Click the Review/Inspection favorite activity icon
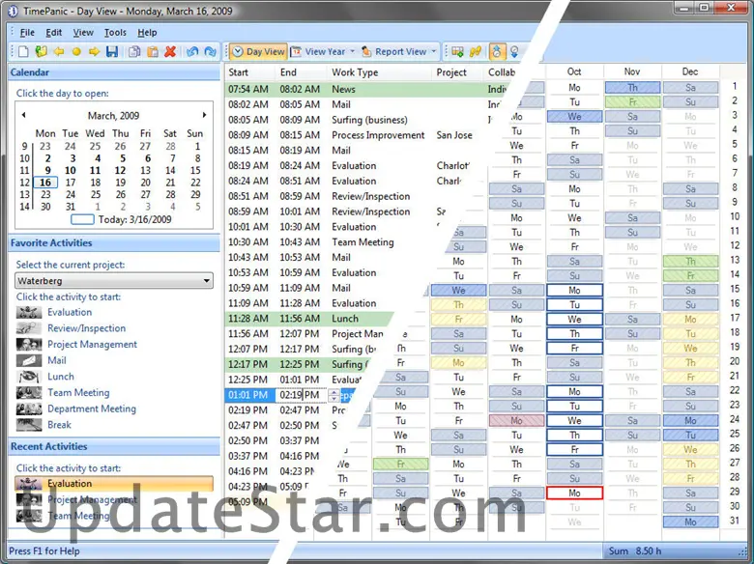754x564 pixels. click(29, 328)
